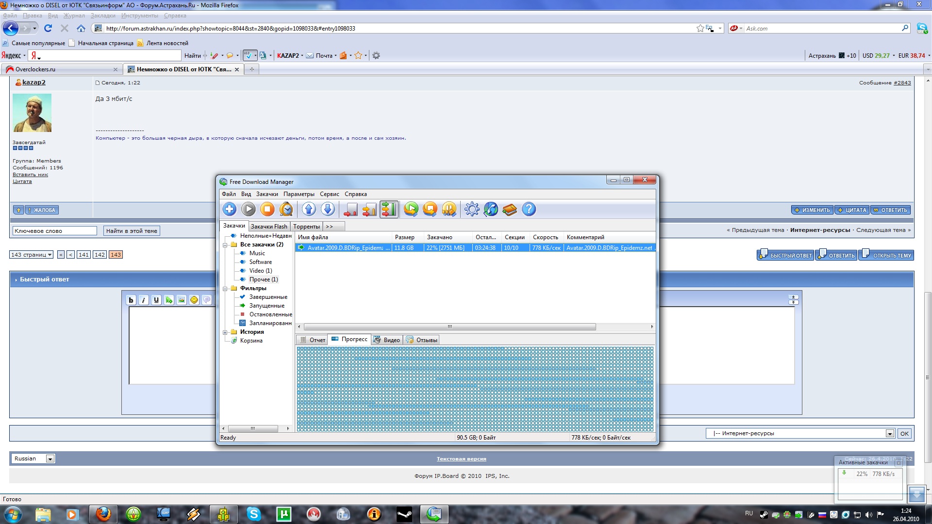Click ОТКРЫТЬ ТЕМУ button

coord(886,255)
